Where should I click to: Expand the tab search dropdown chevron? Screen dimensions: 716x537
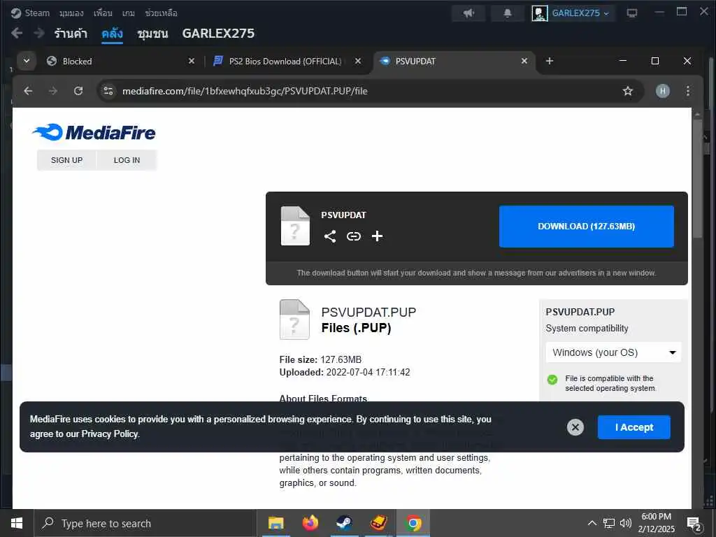(27, 61)
